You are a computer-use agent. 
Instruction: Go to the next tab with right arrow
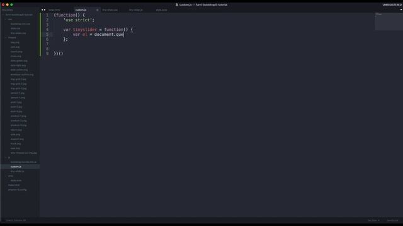(45, 10)
